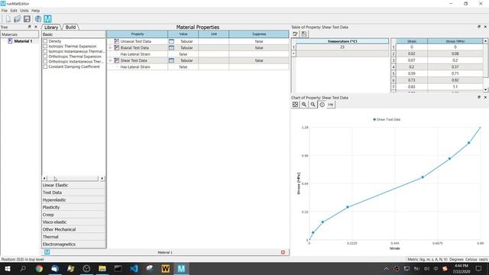
Task: Open Chrome from the taskbar
Action: coord(39,268)
